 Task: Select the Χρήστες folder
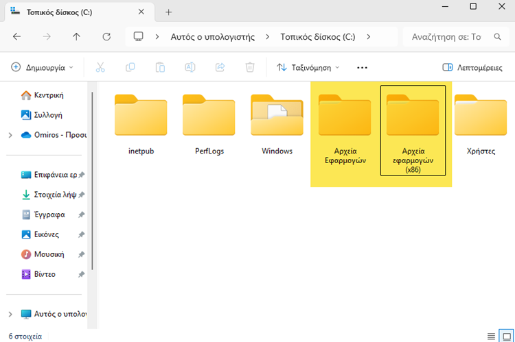click(x=481, y=125)
